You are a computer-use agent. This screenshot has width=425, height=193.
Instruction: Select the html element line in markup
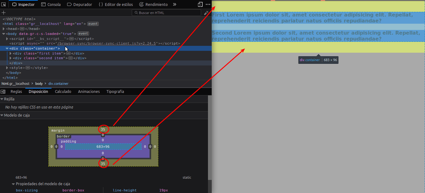tap(106, 24)
